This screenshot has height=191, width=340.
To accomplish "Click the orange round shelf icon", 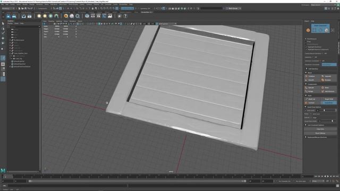I will coord(66,16).
